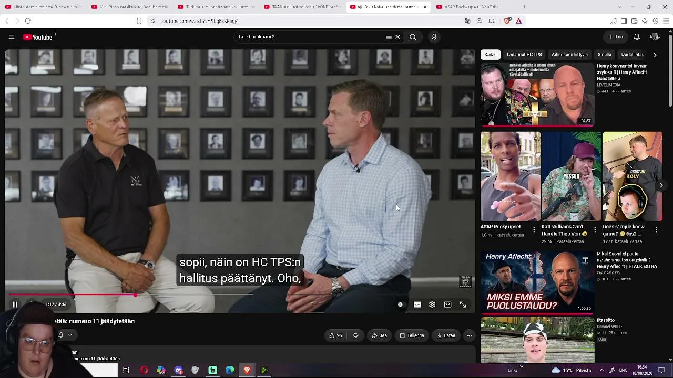Toggle subtitles in the video player
673x378 pixels.
417,304
